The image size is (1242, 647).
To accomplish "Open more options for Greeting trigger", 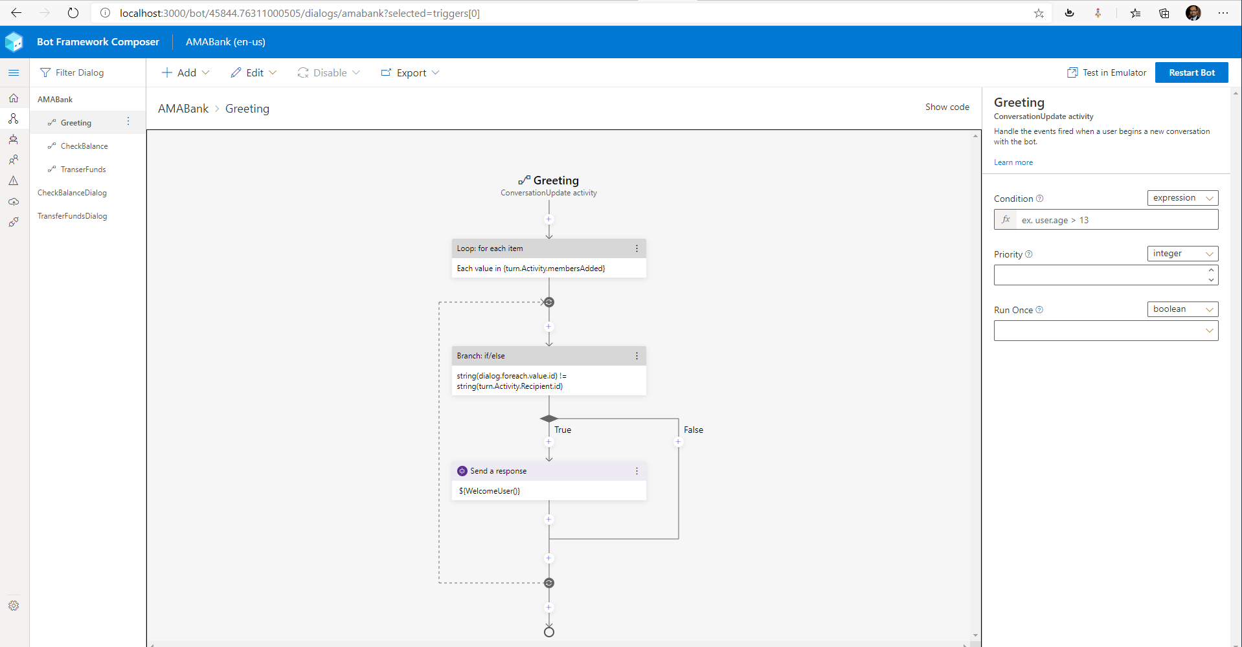I will coord(128,122).
